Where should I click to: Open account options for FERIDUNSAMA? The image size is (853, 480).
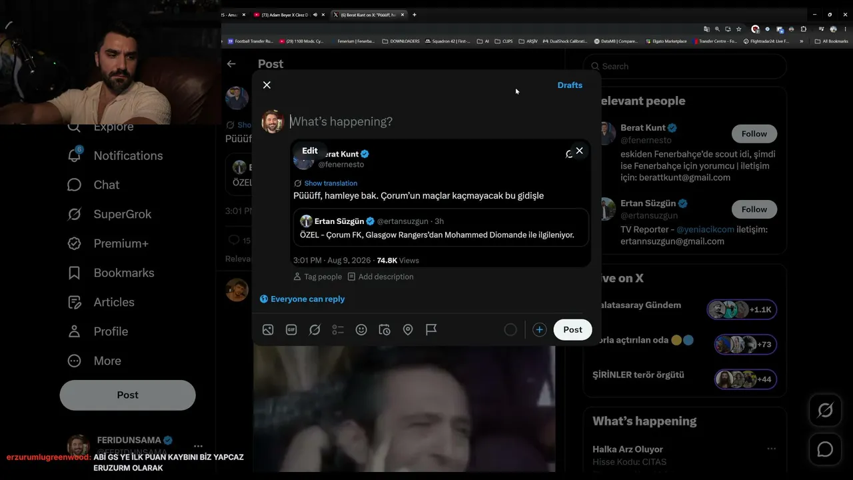tap(198, 445)
